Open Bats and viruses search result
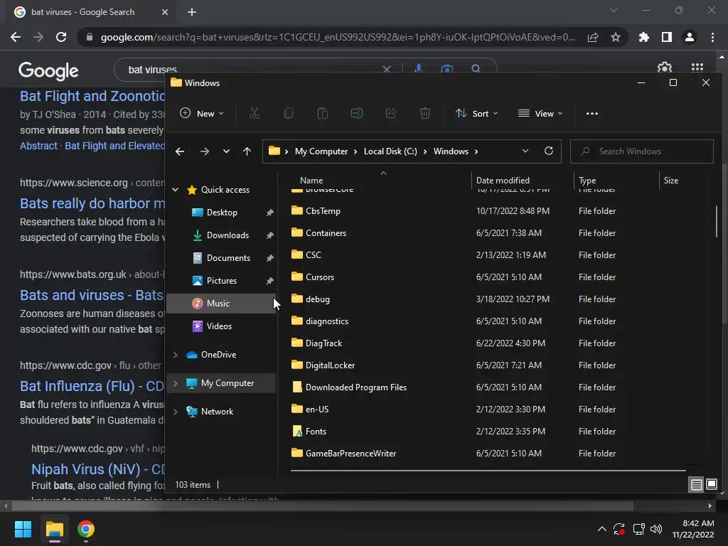The image size is (728, 546). point(92,295)
